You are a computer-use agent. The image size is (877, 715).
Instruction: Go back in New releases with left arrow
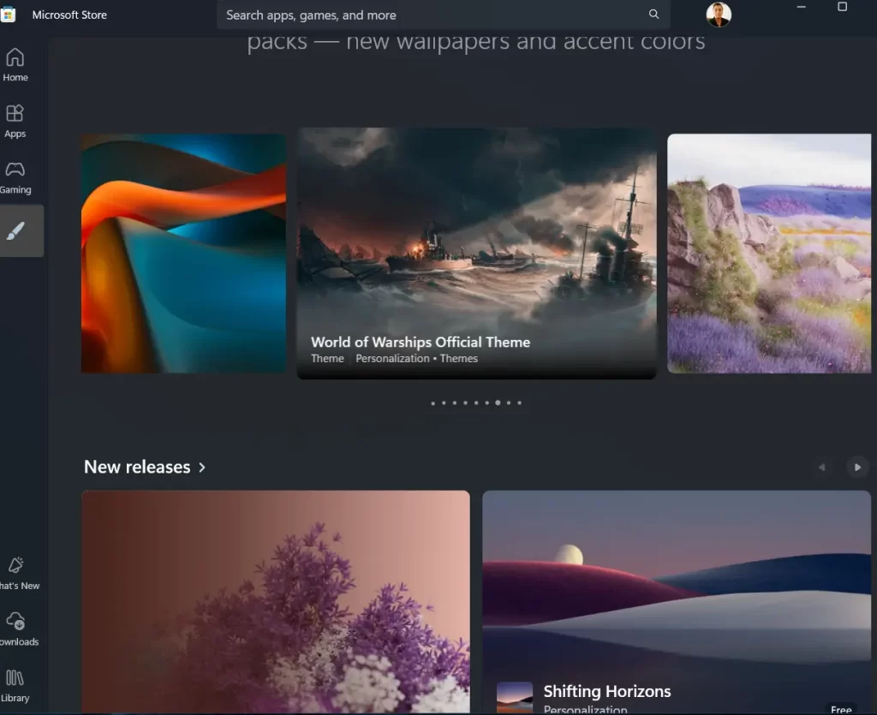(x=823, y=468)
